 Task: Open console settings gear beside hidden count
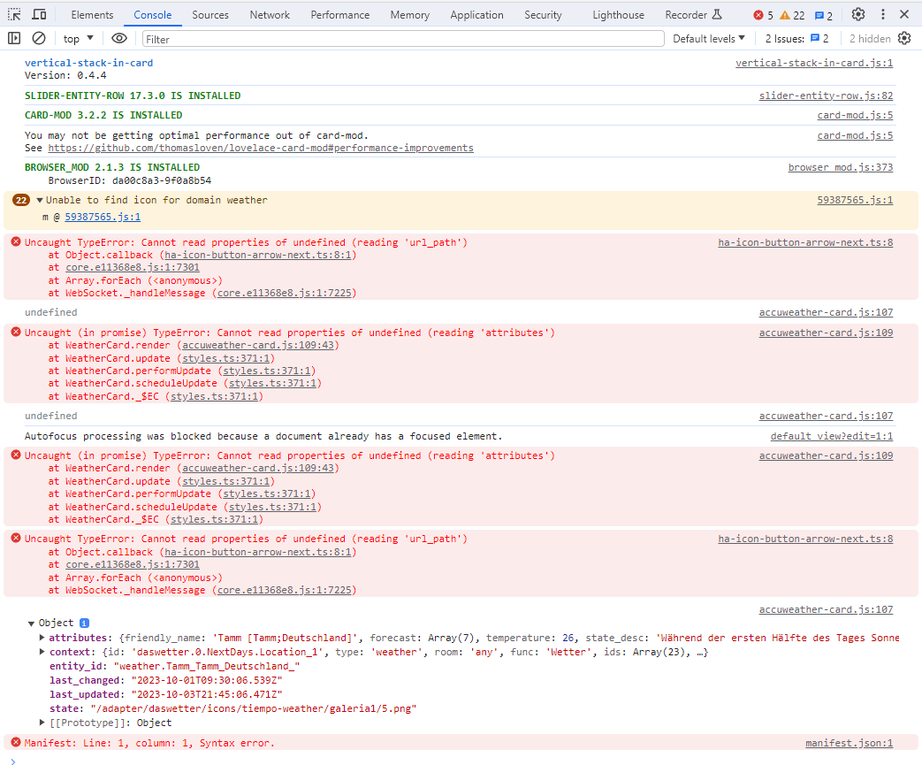tap(904, 39)
